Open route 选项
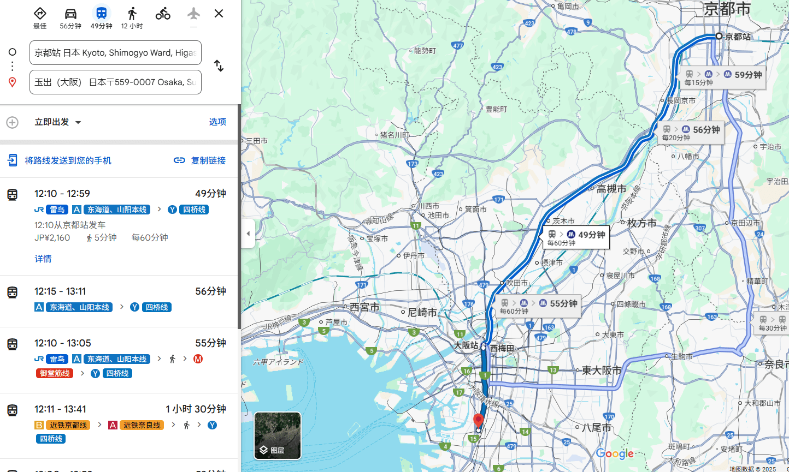The height and width of the screenshot is (472, 789). 217,122
